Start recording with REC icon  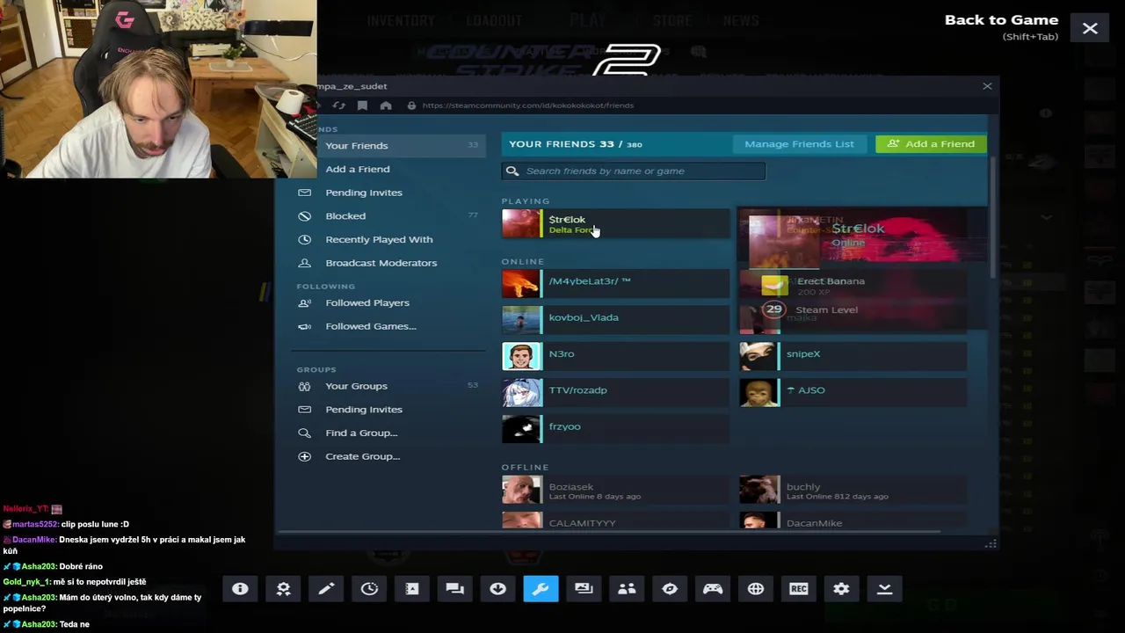[799, 589]
